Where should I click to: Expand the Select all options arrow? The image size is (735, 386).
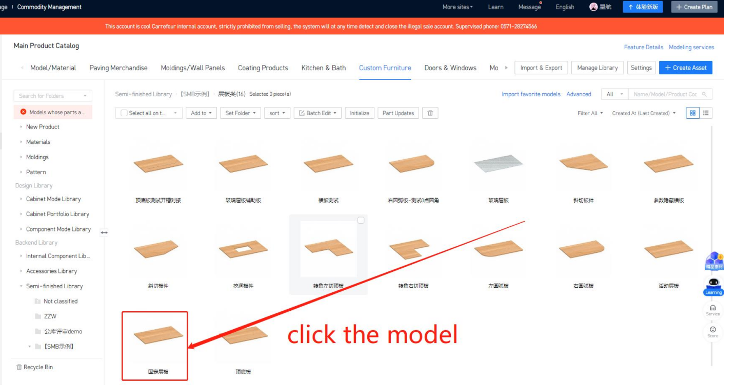point(175,113)
